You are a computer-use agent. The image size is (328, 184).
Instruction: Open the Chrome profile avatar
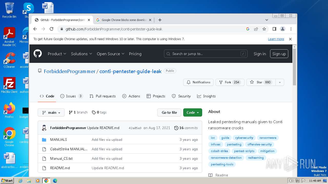(x=283, y=29)
